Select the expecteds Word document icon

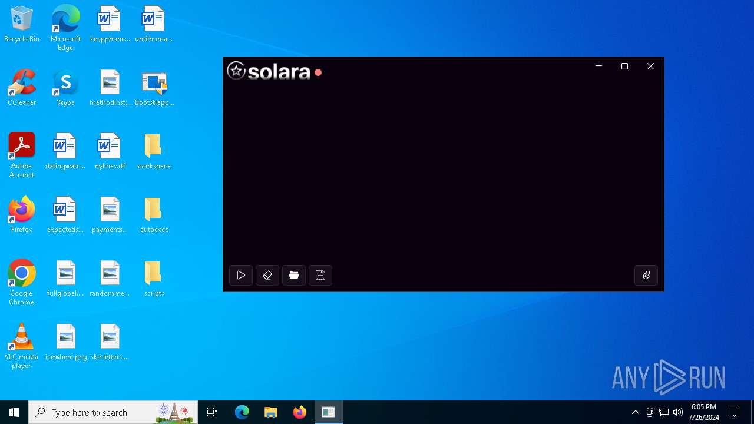point(65,216)
